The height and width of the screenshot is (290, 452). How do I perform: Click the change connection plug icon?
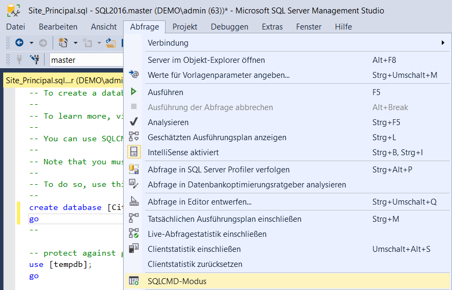click(x=34, y=60)
